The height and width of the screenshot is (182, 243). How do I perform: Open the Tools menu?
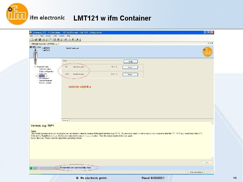coord(55,36)
